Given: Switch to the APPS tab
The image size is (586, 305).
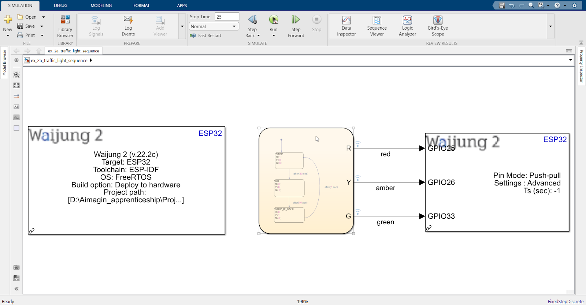Looking at the screenshot, I should click(x=182, y=5).
